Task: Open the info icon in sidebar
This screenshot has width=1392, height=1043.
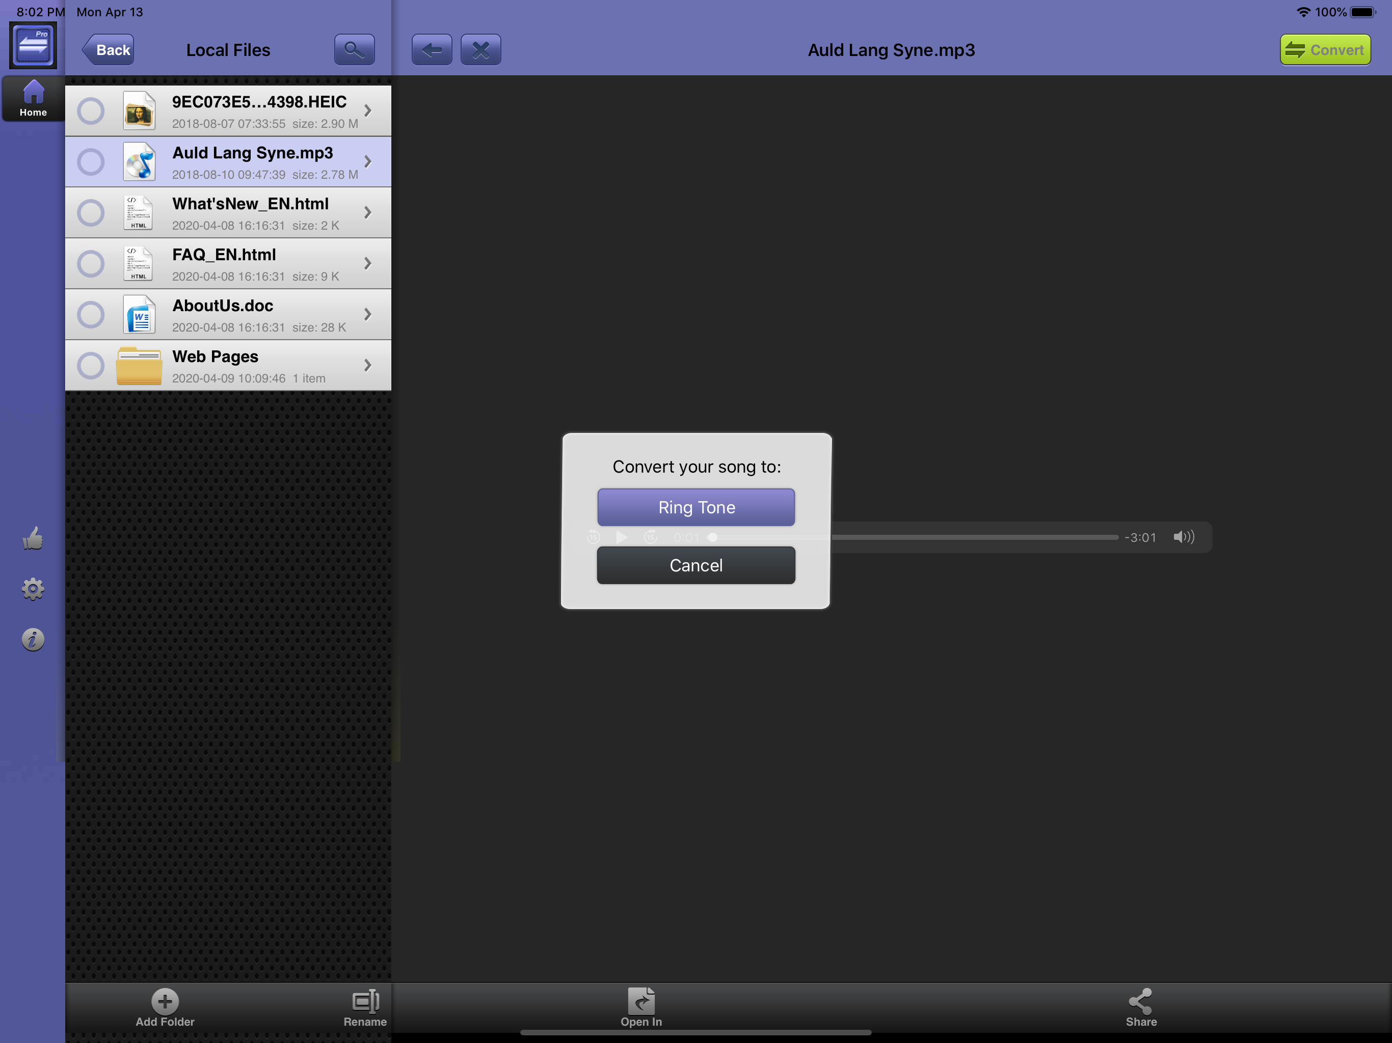Action: pos(33,640)
